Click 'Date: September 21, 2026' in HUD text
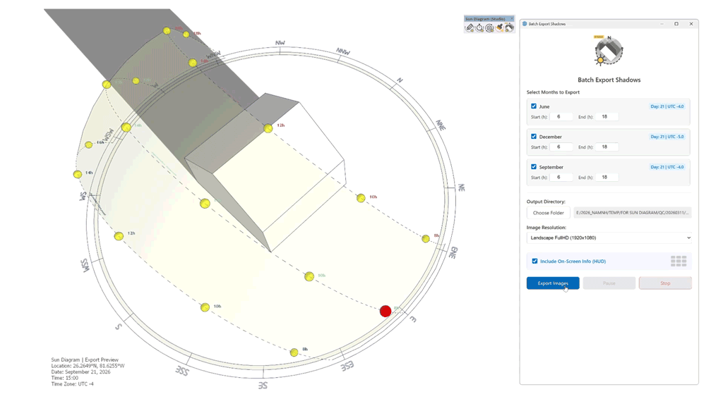Screen dimensions: 723x406 [80, 372]
